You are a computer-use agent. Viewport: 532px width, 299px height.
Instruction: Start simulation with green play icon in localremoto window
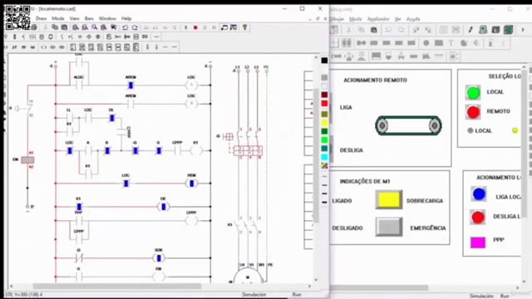point(186,27)
